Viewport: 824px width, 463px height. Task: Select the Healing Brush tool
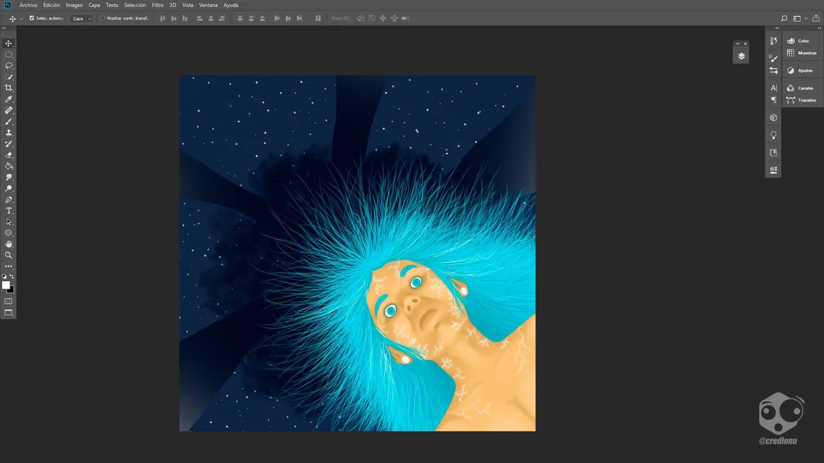tap(9, 110)
